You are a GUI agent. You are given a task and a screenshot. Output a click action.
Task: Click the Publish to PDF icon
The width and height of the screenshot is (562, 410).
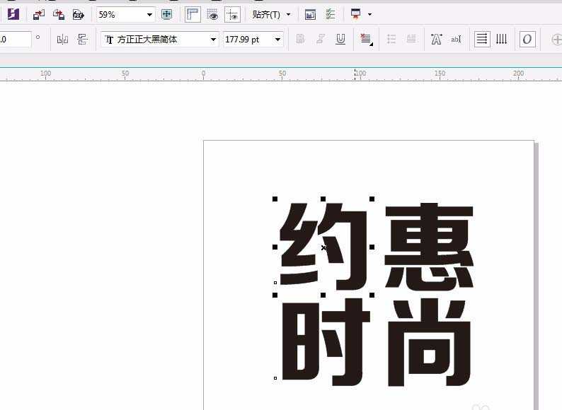point(79,14)
